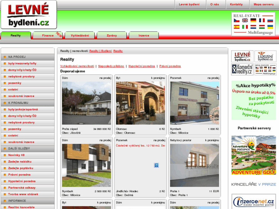Open the O nás page
The height and width of the screenshot is (209, 279).
(215, 4)
